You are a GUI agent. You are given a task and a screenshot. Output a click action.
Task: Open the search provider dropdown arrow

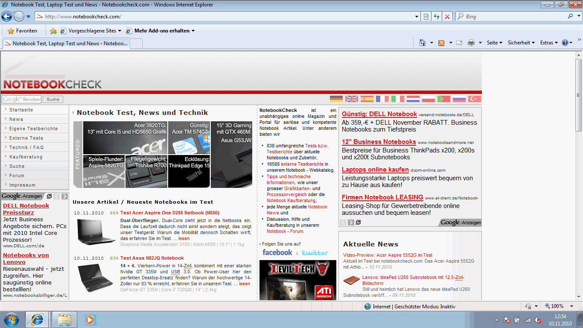pyautogui.click(x=578, y=17)
